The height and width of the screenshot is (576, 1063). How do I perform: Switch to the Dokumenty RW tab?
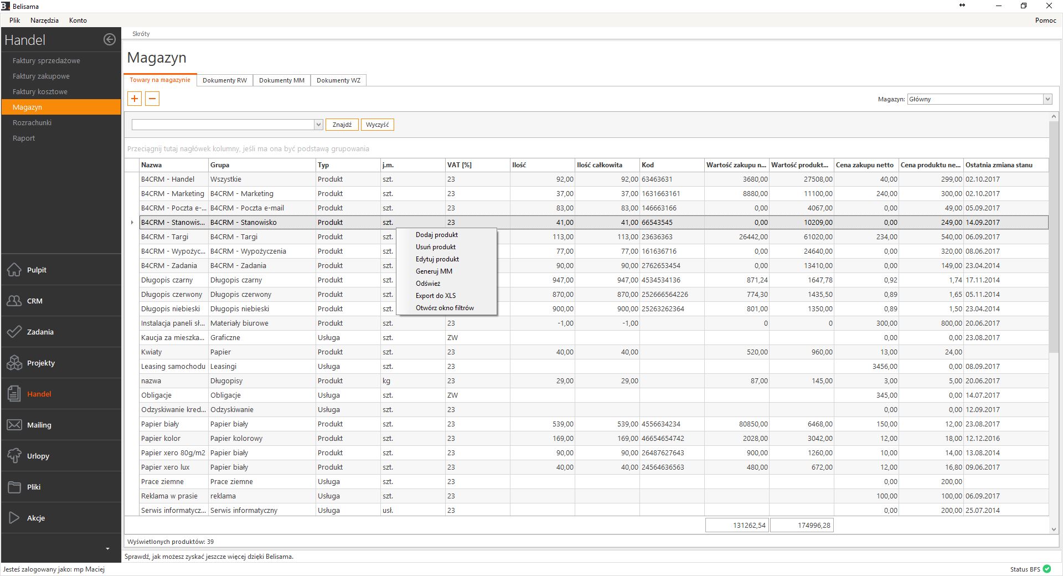[x=225, y=80]
